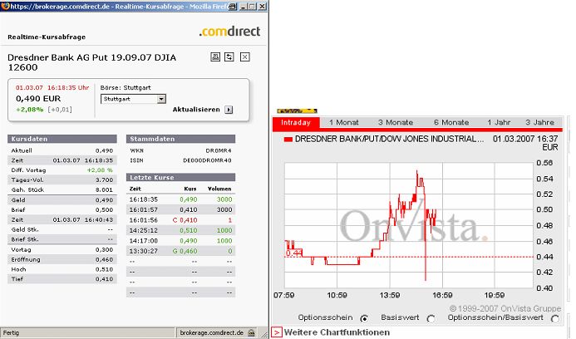Click the Volumen column header
This screenshot has height=339, width=576.
coord(219,189)
